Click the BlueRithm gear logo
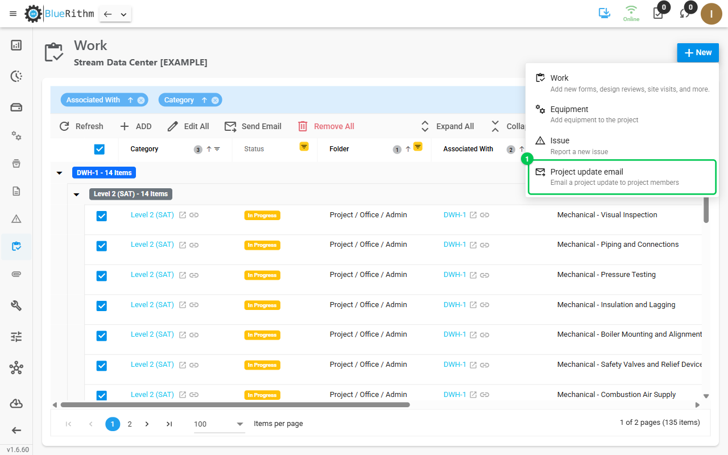 click(x=34, y=14)
